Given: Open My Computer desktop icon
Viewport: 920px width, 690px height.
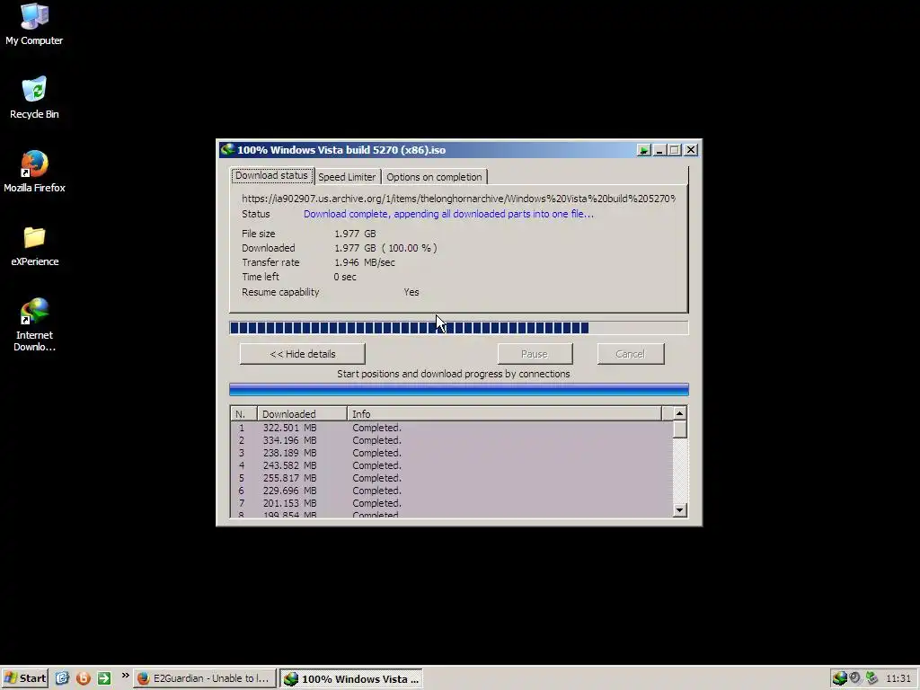Looking at the screenshot, I should pyautogui.click(x=34, y=24).
